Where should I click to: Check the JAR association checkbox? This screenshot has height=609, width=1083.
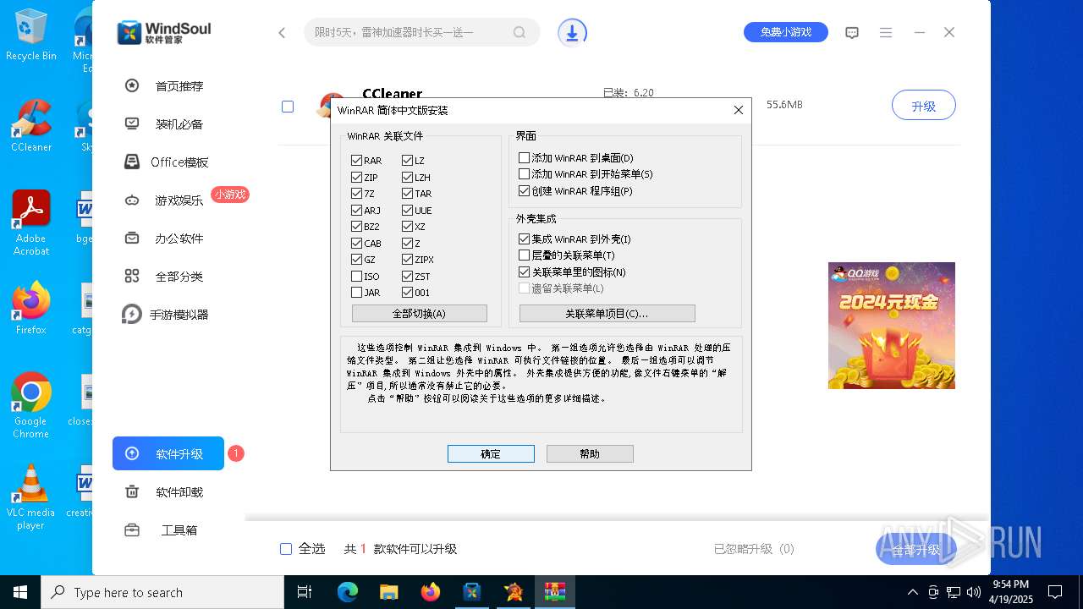coord(357,293)
